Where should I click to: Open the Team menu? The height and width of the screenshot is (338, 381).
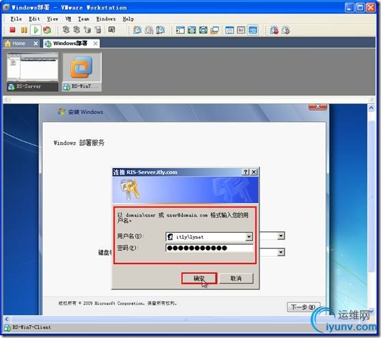pos(83,18)
